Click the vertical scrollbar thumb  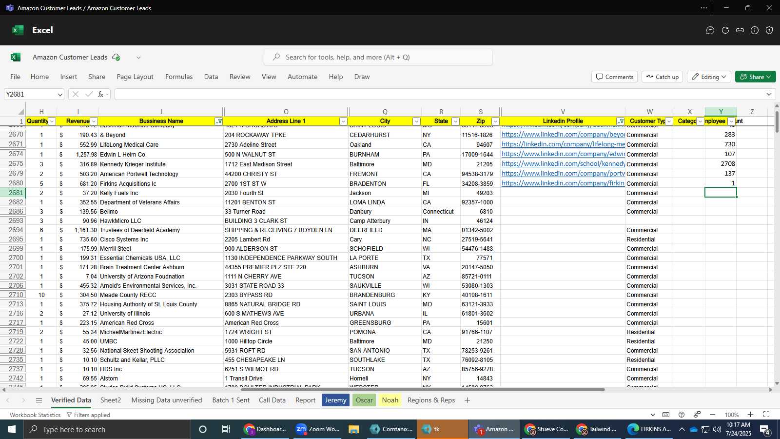[x=777, y=122]
